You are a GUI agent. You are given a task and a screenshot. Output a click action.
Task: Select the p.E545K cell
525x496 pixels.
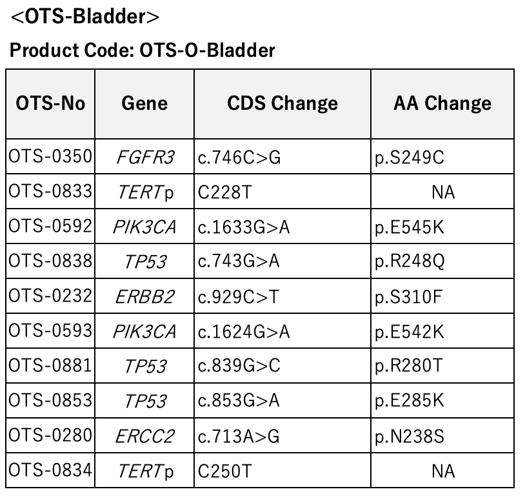coord(442,226)
